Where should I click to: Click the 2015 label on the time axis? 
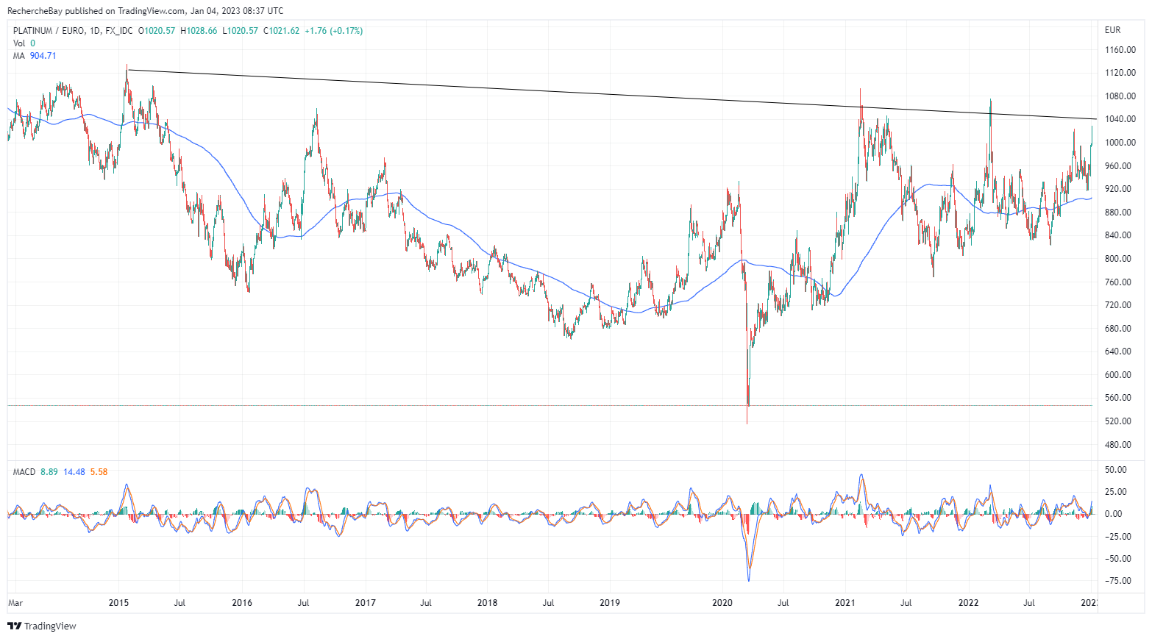click(118, 603)
